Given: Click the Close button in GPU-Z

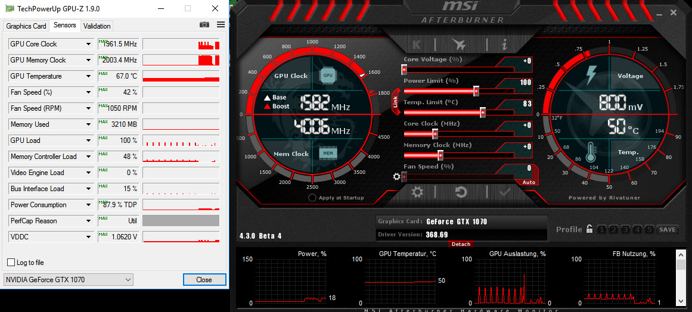Looking at the screenshot, I should point(204,280).
